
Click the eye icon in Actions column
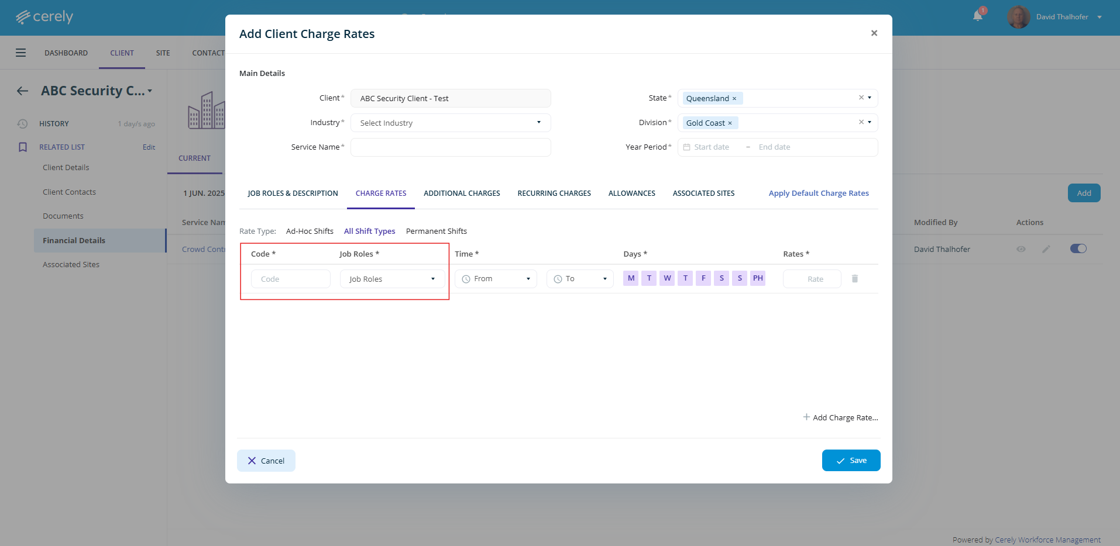[x=1021, y=249]
